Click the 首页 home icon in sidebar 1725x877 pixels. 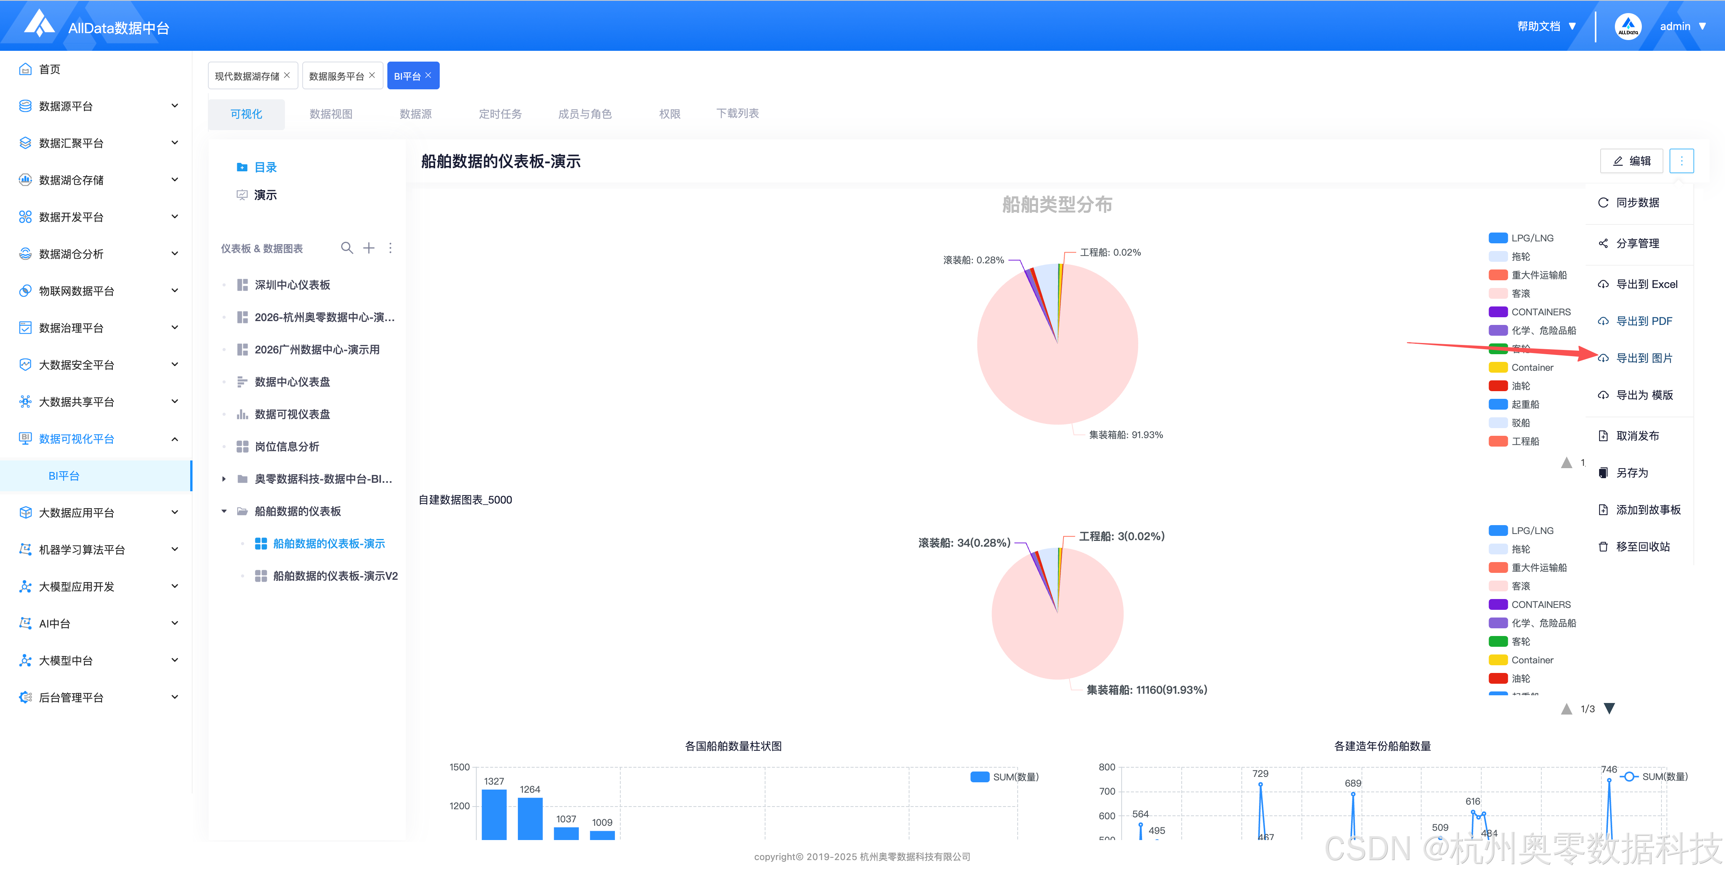[25, 70]
